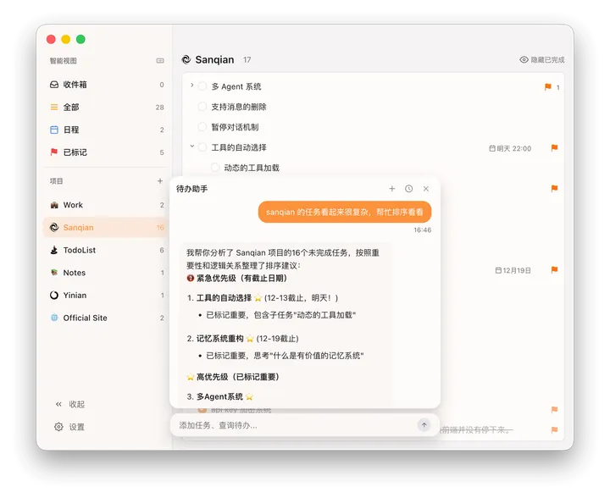Open the 收件箱 inbox view
The height and width of the screenshot is (498, 610).
point(106,85)
